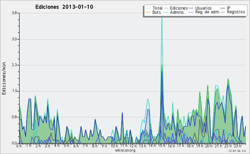Image resolution: width=250 pixels, height=154 pixels.
Task: Click the CC BY-SA 3.0 license text
Action: tap(237, 151)
